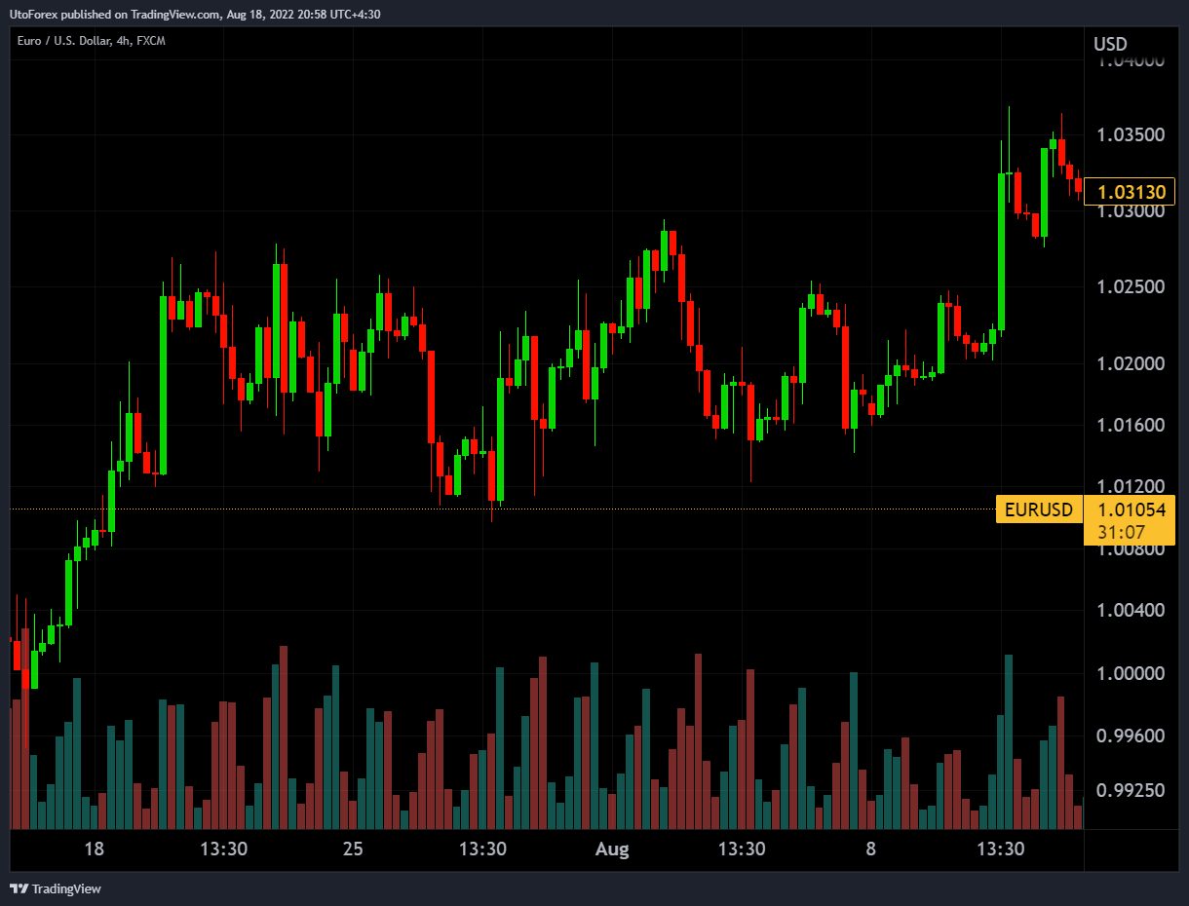Viewport: 1189px width, 906px height.
Task: Select the 1.02000 price axis level
Action: 1131,363
